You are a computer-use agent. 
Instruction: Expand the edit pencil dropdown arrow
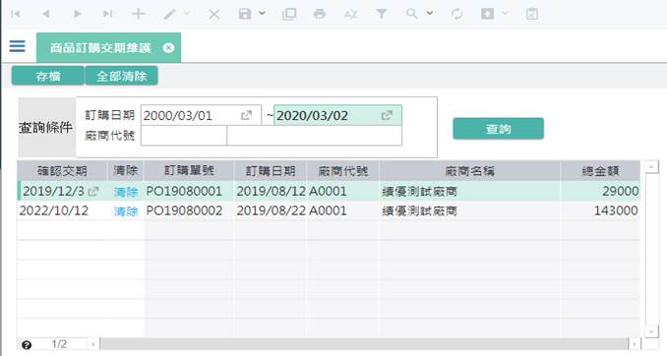pyautogui.click(x=187, y=13)
